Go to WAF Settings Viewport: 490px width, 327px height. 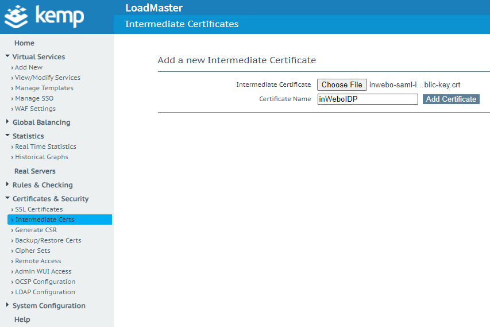click(35, 109)
